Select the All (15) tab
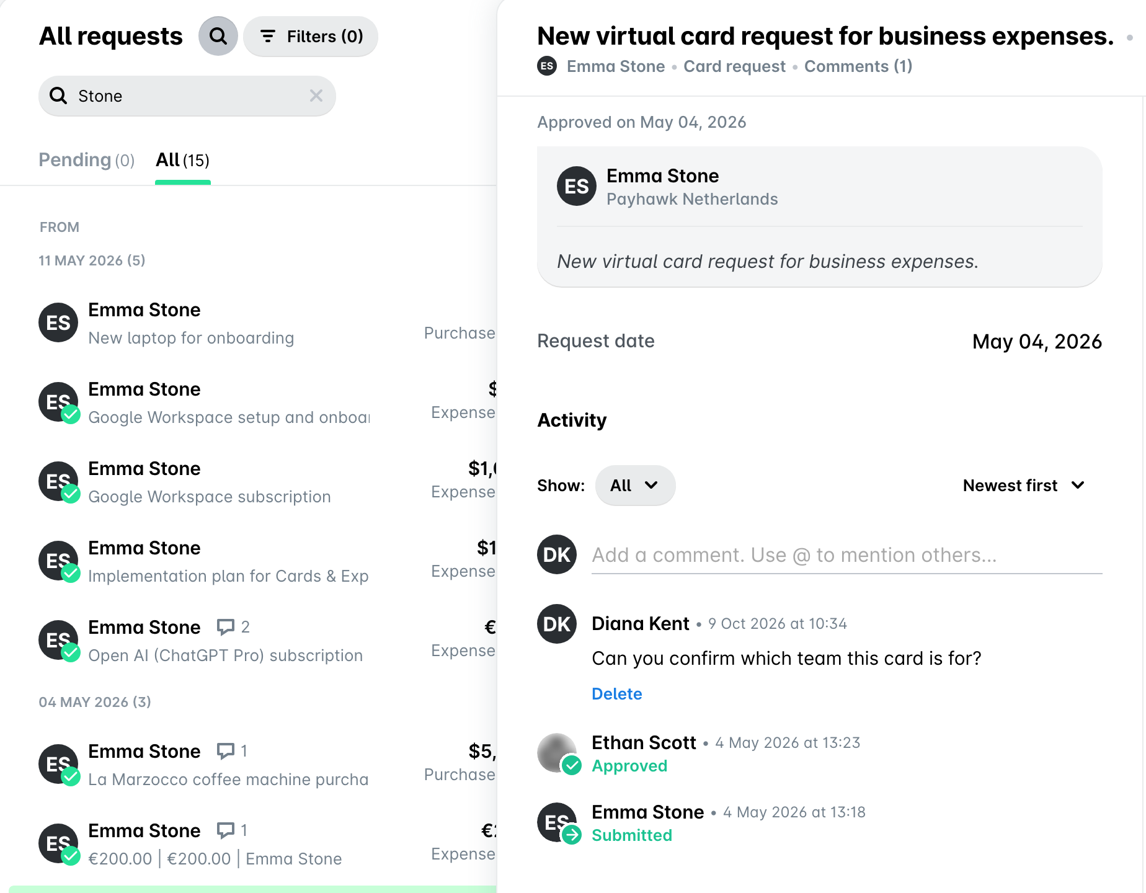The width and height of the screenshot is (1146, 893). pos(182,160)
